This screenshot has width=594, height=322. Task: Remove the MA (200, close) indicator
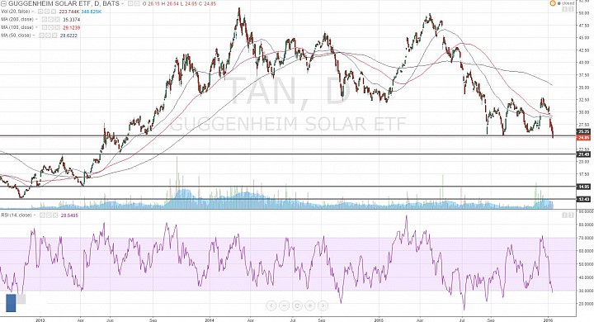coord(57,19)
